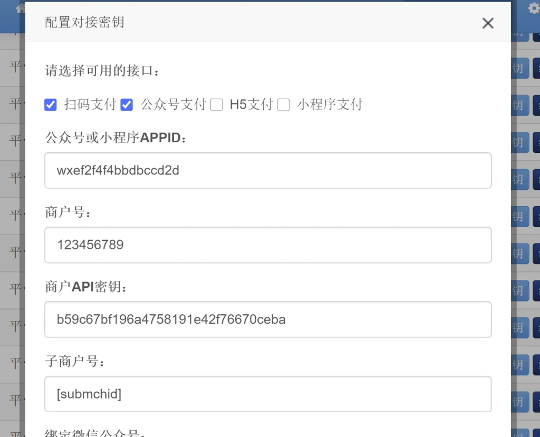Screen dimensions: 540x437
Task: Click the 请选择可用的接口 heading text
Action: pyautogui.click(x=102, y=71)
